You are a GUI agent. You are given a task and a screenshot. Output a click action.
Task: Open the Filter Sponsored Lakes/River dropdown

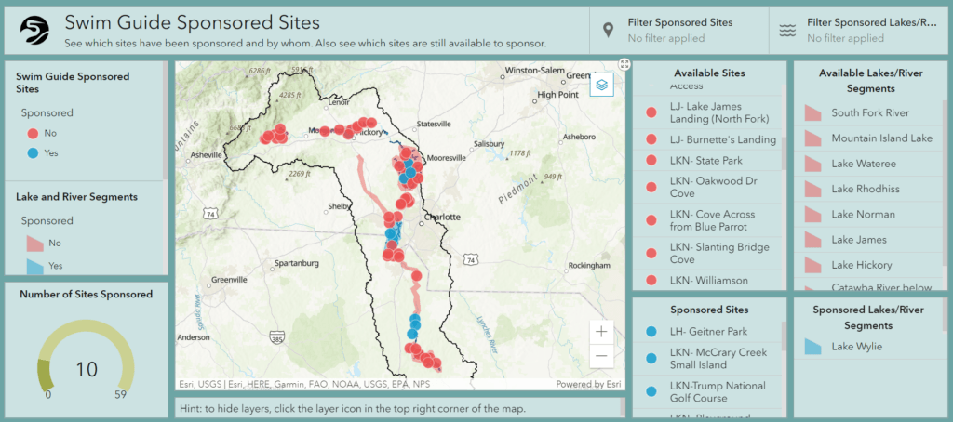click(x=858, y=31)
